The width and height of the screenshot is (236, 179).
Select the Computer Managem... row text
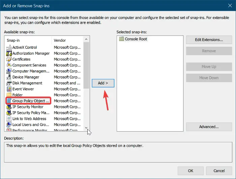(31, 71)
